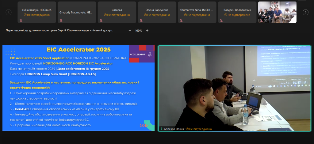The image size is (314, 144).
Task: Click unverified icon under Владлен Володавчик
Action: 225,15
